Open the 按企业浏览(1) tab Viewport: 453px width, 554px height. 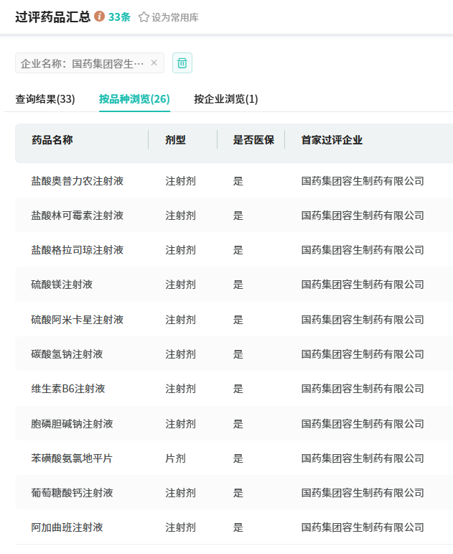click(226, 99)
